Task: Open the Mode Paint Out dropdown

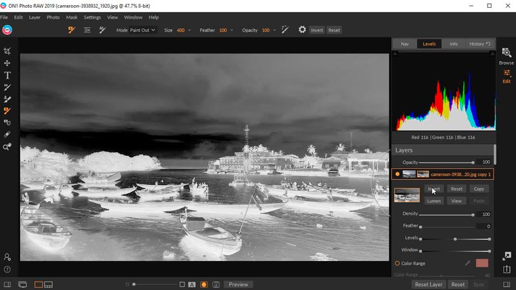Action: pyautogui.click(x=143, y=30)
